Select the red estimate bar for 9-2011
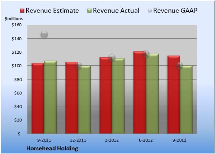The height and width of the screenshot is (154, 215). tap(38, 98)
